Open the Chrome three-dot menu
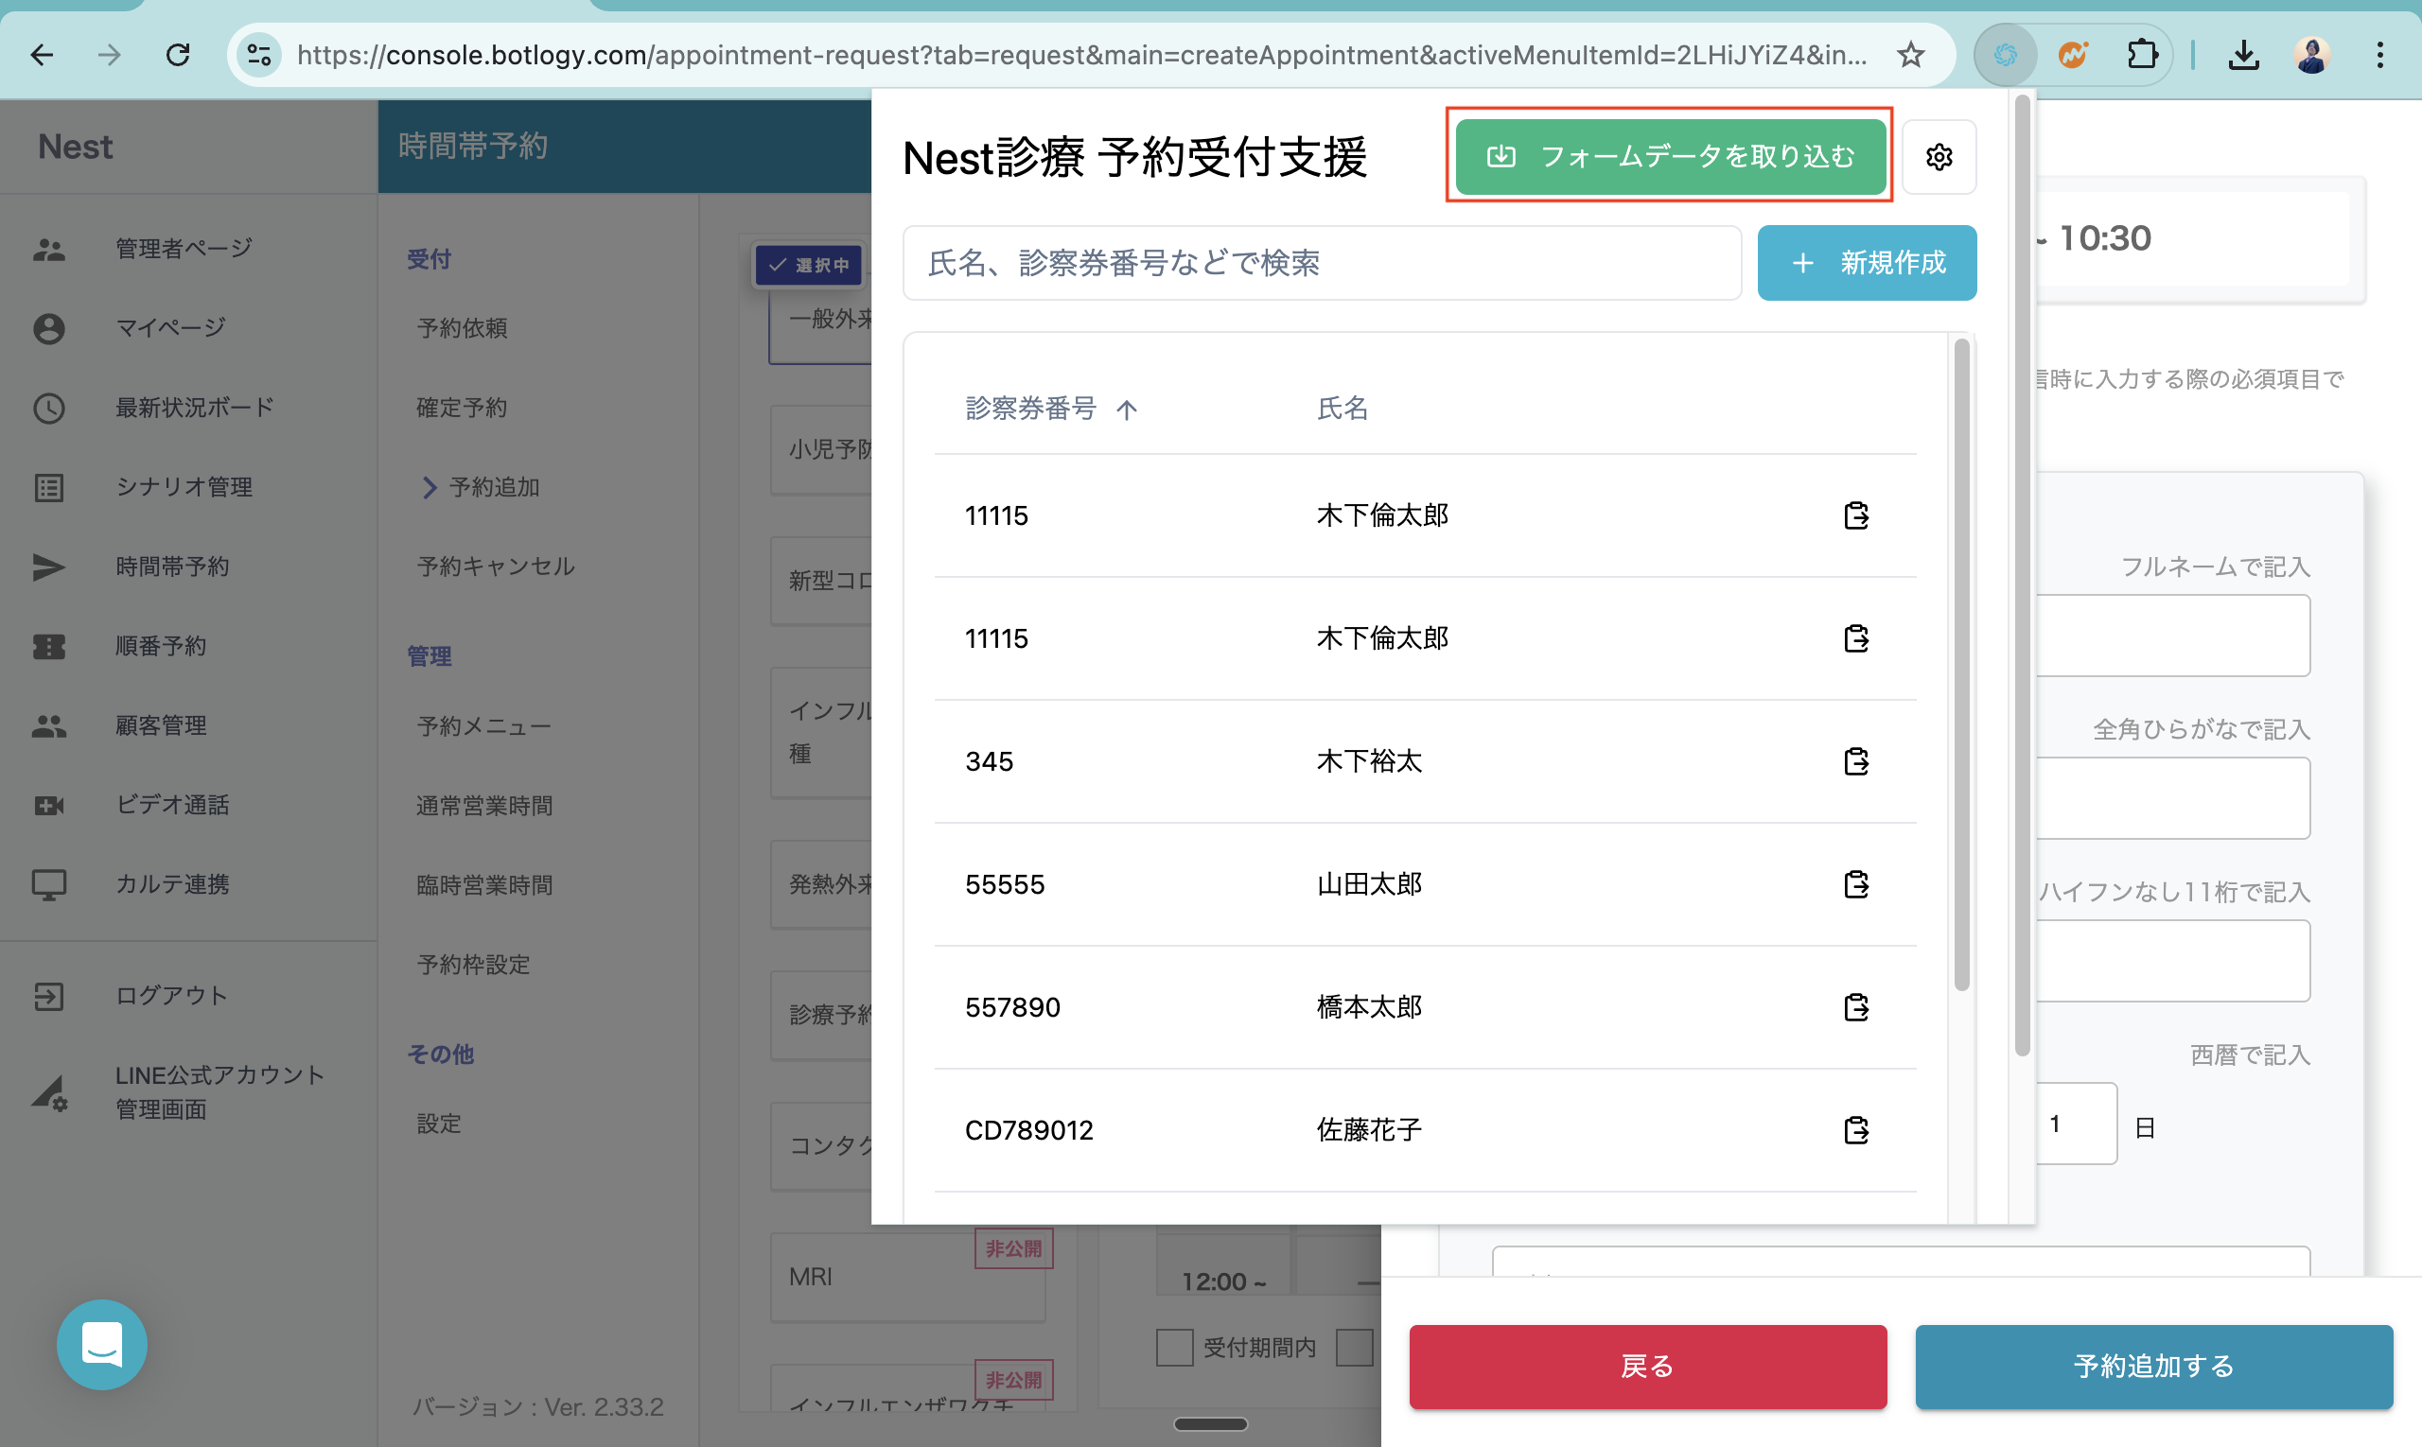The width and height of the screenshot is (2422, 1447). click(2380, 55)
